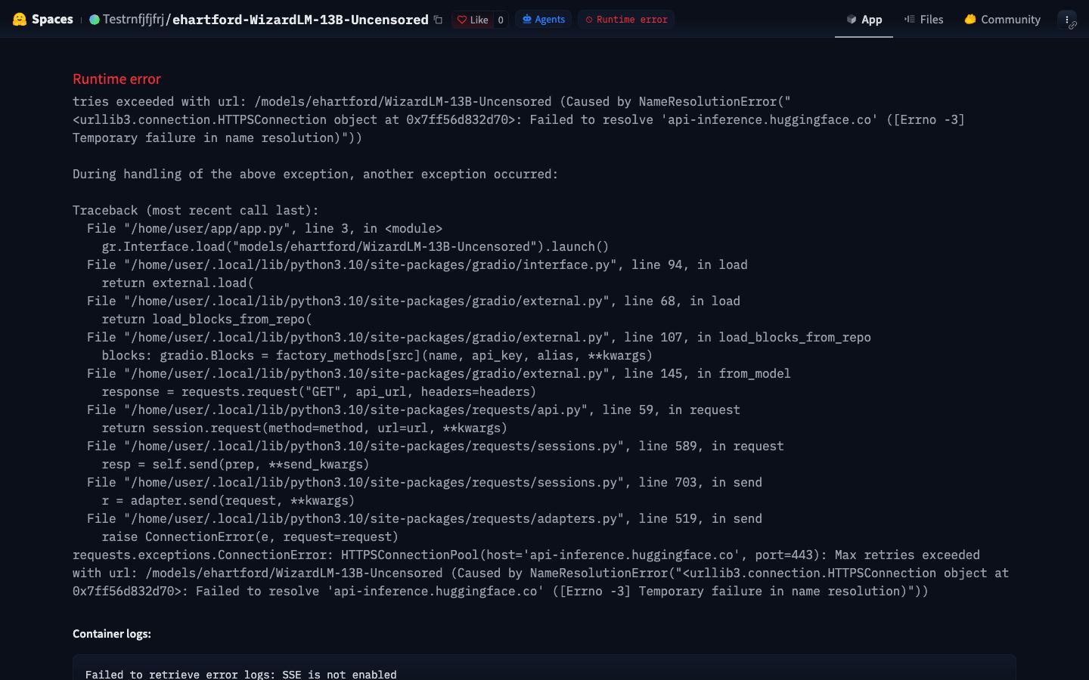Viewport: 1089px width, 680px height.
Task: Click the red "Runtime error" heading
Action: [116, 79]
